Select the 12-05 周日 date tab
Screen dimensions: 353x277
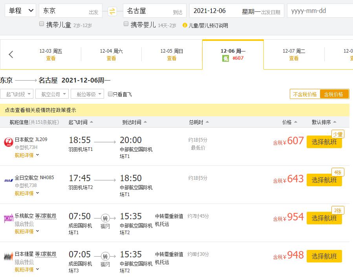coord(172,55)
